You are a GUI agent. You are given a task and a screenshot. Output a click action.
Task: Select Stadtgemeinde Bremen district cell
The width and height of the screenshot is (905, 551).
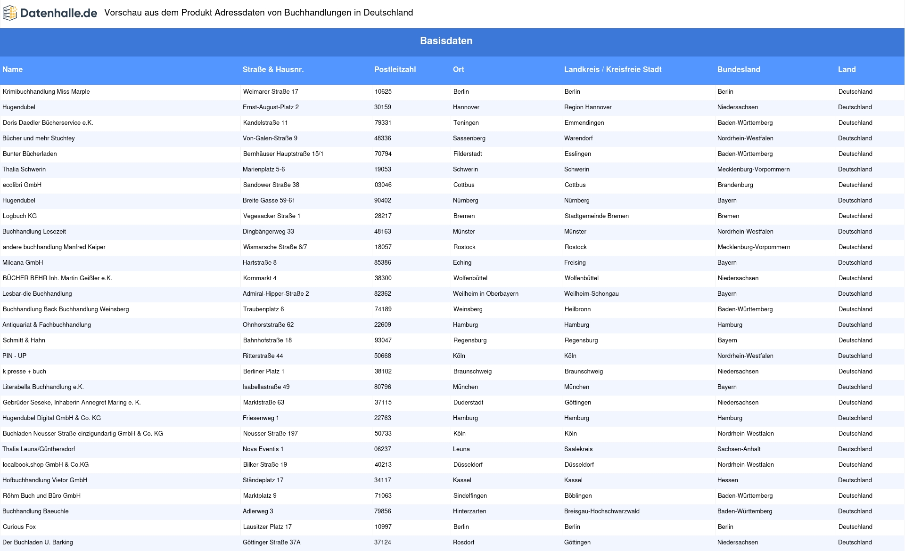coord(597,216)
